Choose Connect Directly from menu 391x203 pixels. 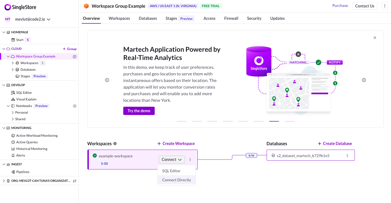[176, 180]
